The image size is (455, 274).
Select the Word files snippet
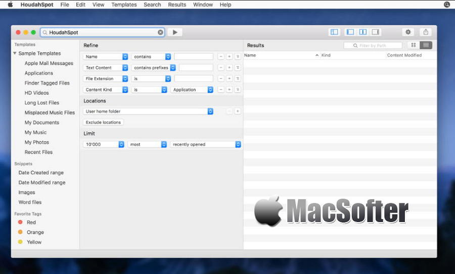click(30, 202)
